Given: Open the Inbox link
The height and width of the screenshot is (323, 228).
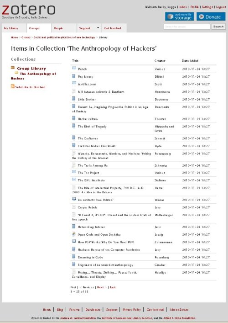Looking at the screenshot, I should (x=183, y=7).
